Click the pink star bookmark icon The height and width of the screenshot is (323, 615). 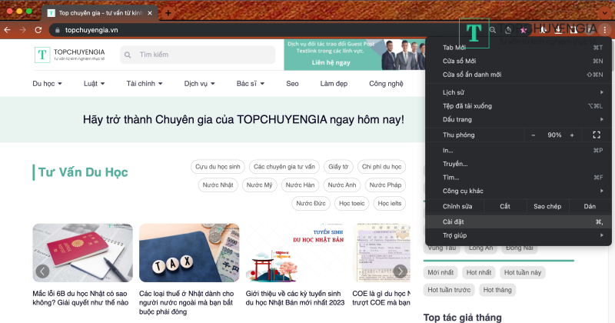524,30
